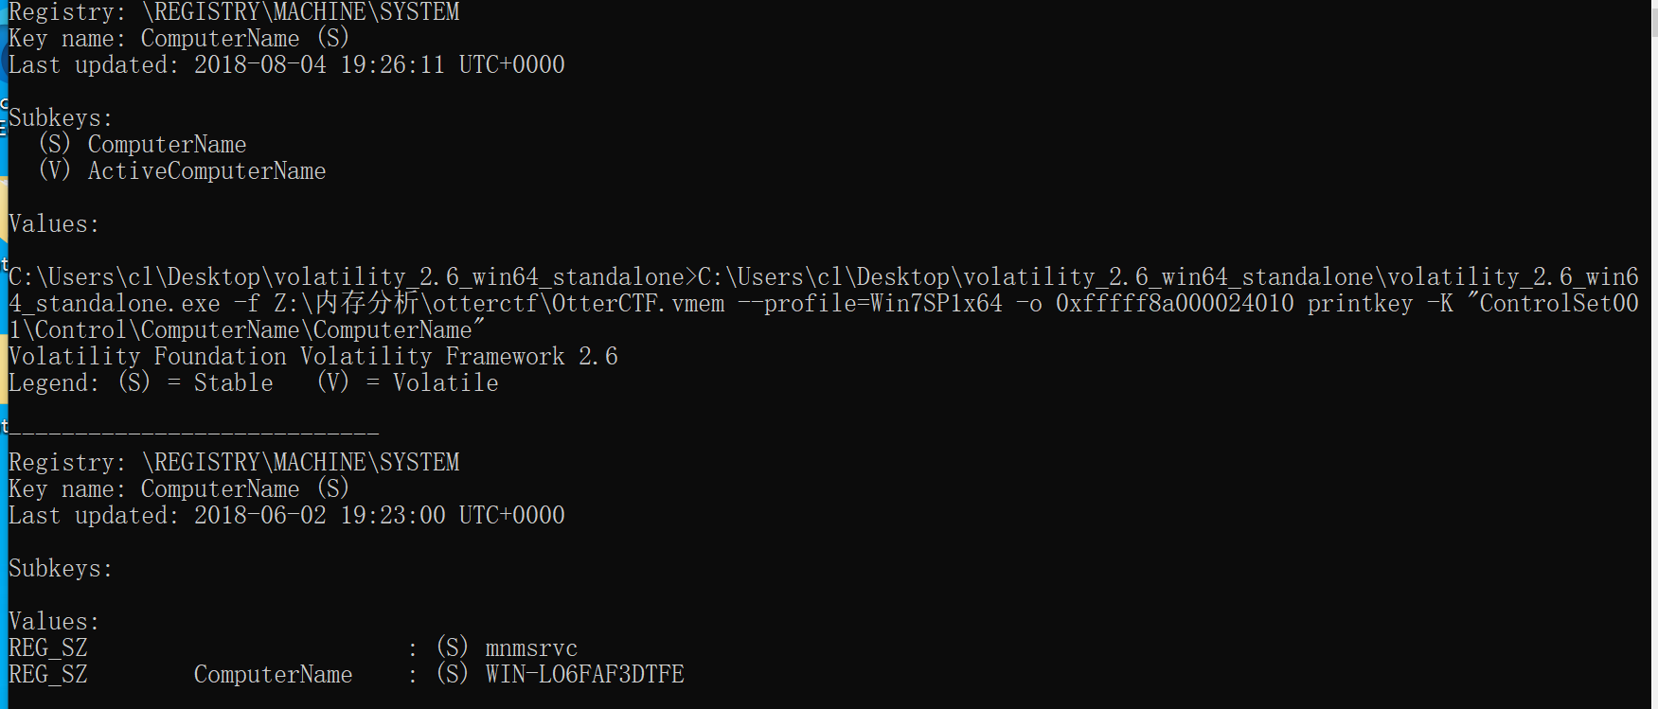This screenshot has width=1658, height=709.
Task: Click the 2018-06-02 19:23:00 timestamp
Action: (319, 516)
